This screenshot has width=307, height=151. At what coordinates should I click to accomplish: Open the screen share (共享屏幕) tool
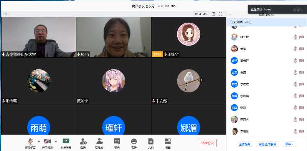[66, 144]
